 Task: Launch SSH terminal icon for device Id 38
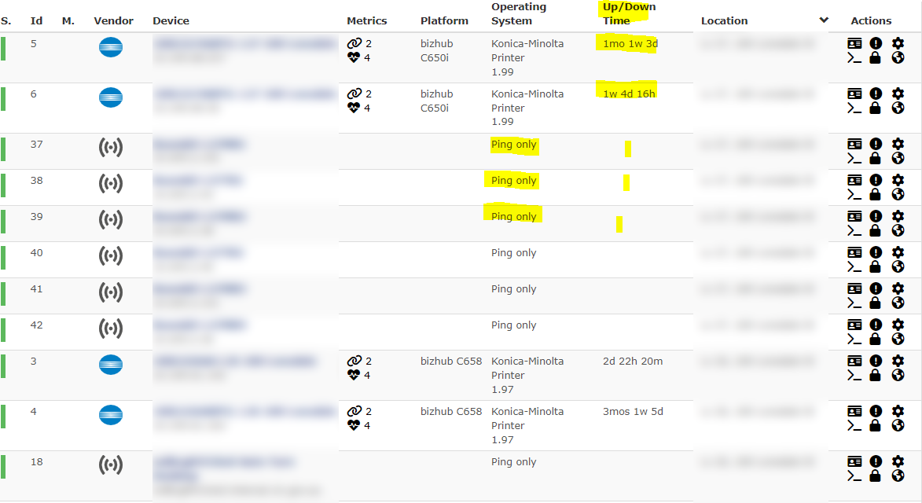click(854, 194)
